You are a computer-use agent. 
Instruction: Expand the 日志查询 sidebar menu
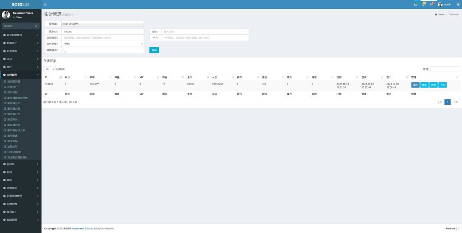(x=20, y=51)
